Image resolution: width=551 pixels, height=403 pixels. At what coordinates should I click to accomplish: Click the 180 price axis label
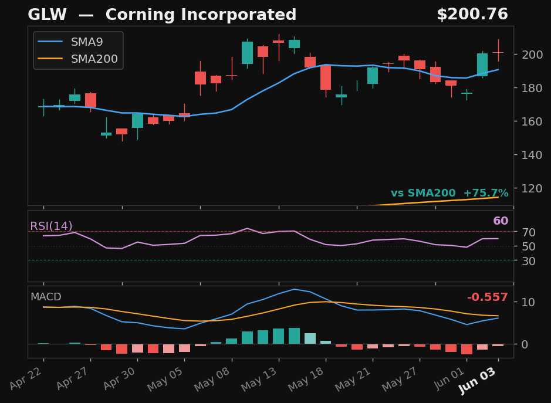532,88
